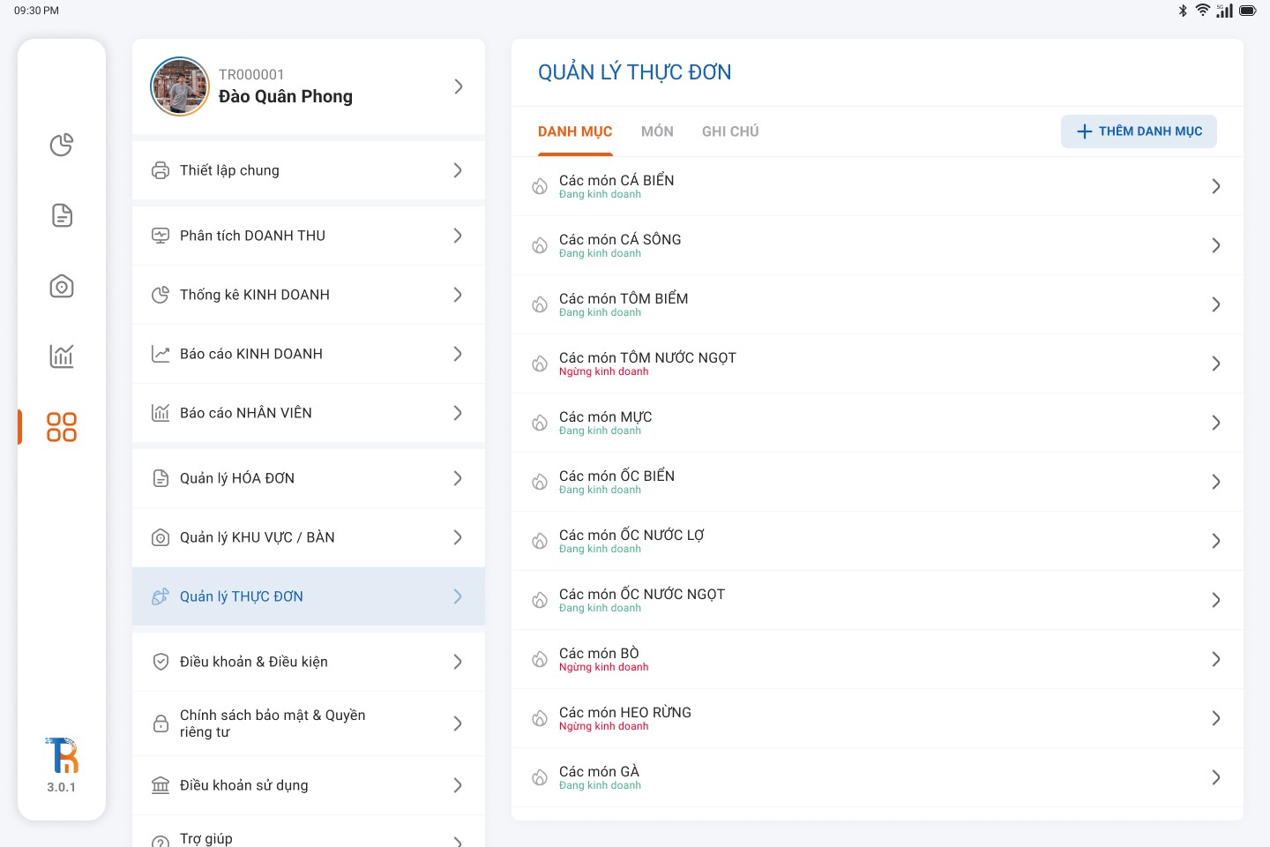
Task: Click Đang kinh doanh status under Các món MỰC
Action: (x=600, y=431)
